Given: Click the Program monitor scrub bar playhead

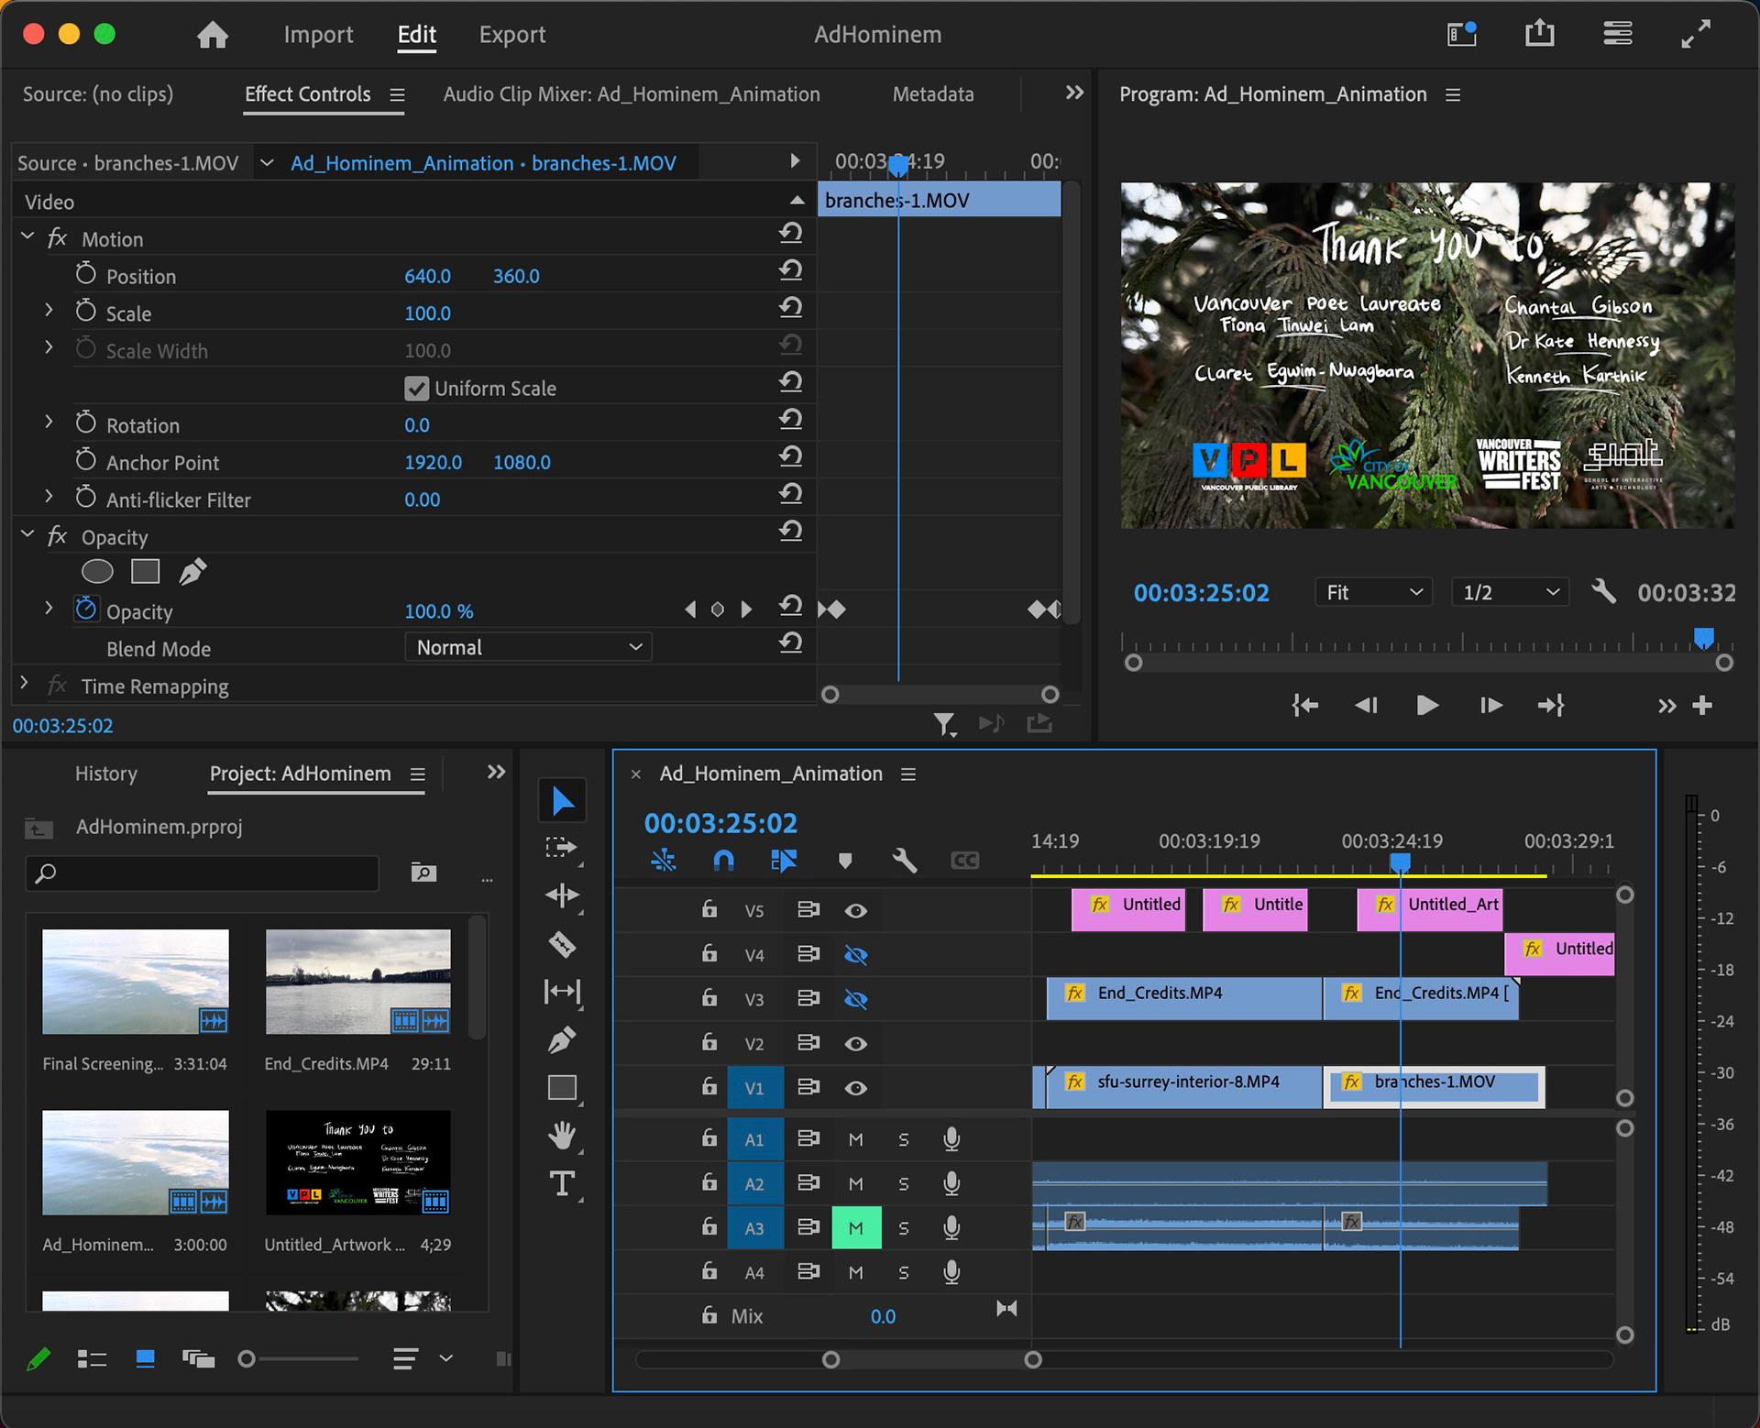Looking at the screenshot, I should 1704,638.
